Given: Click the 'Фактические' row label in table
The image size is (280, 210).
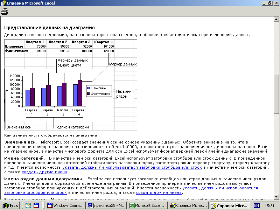Looking at the screenshot, I should coord(16,51).
